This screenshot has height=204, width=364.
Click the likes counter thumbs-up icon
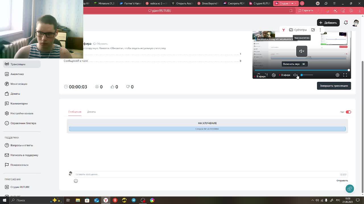[112, 87]
